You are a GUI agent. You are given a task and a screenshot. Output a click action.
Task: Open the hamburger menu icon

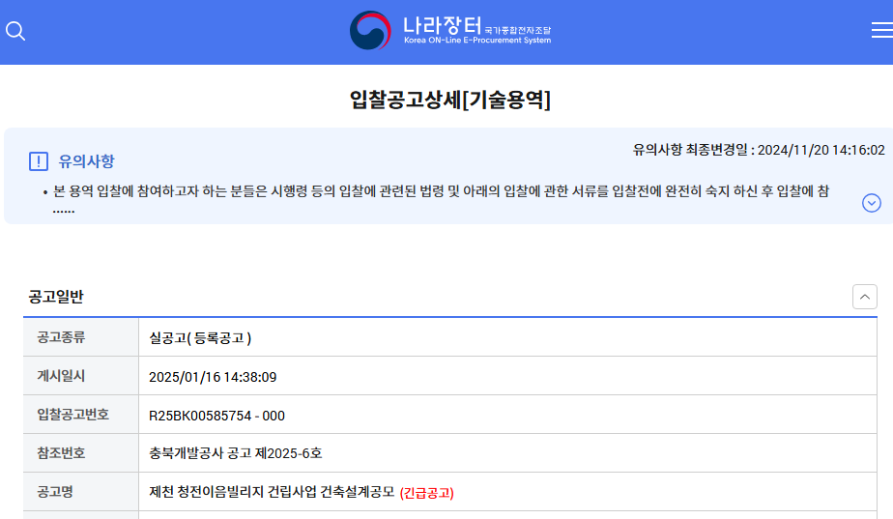click(882, 30)
